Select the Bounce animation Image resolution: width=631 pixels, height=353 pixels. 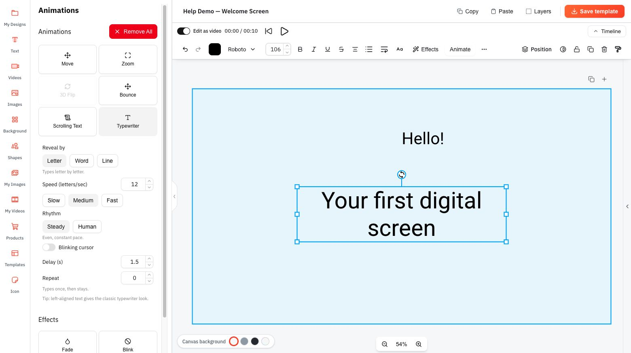pyautogui.click(x=128, y=90)
